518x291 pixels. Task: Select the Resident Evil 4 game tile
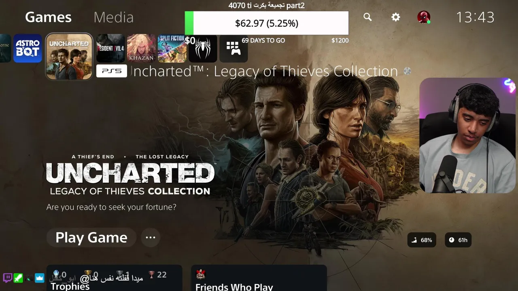(x=110, y=48)
